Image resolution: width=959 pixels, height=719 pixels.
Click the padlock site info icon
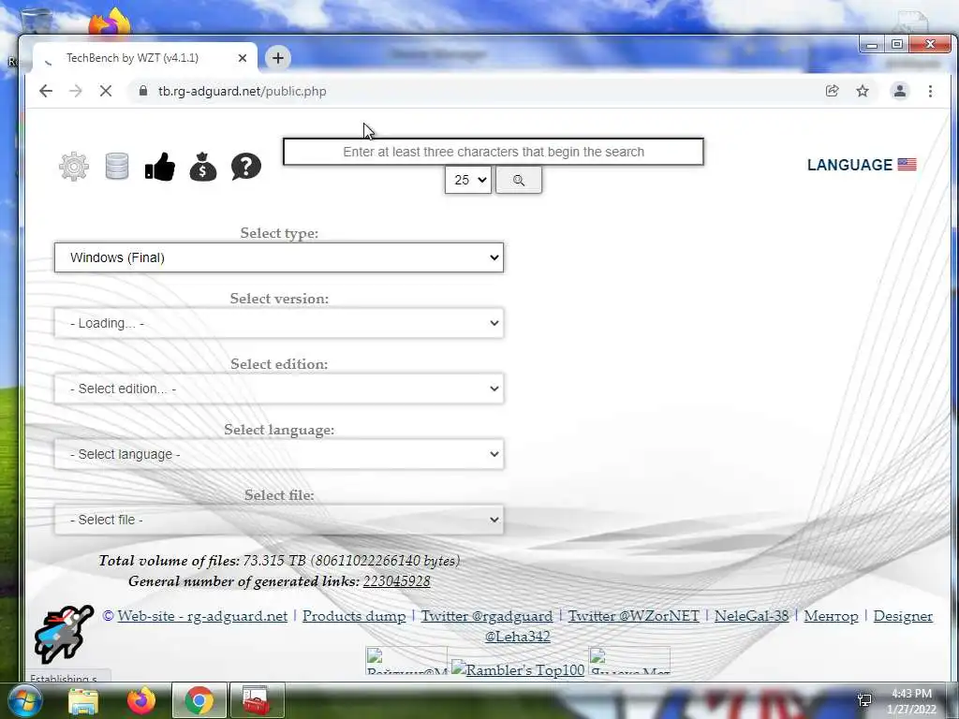tap(143, 91)
